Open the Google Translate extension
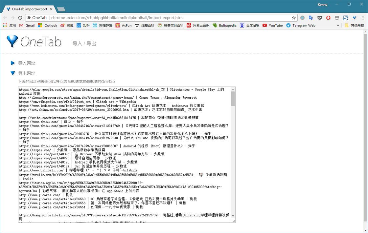368x233 pixels. pos(311,18)
